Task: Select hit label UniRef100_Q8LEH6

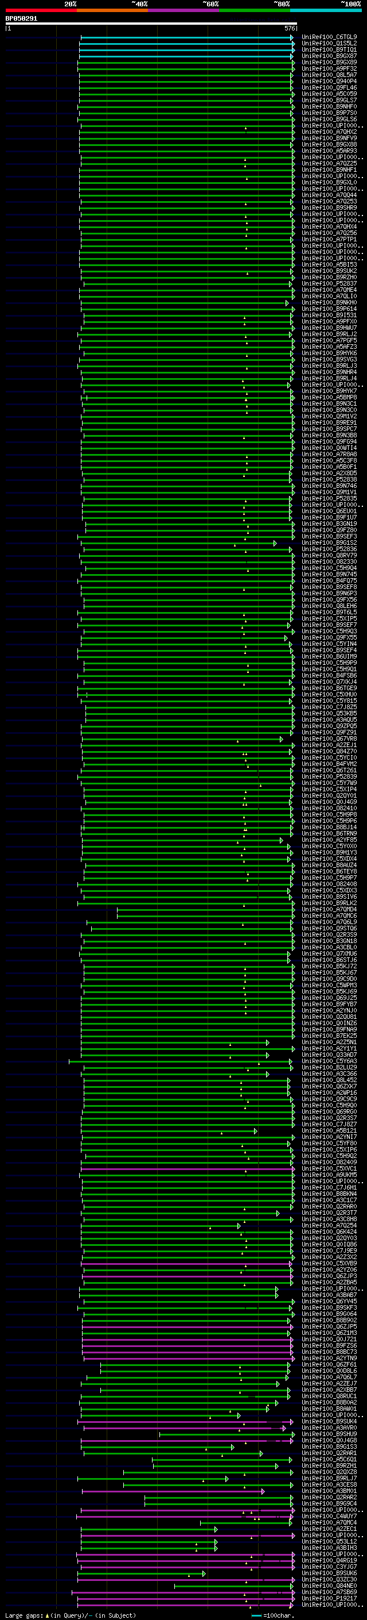Action: (x=329, y=606)
